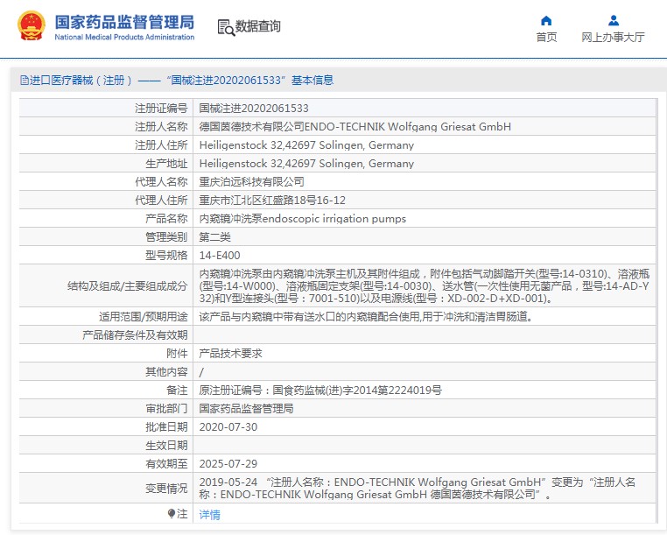Click the user icon above 网上办事大厅
This screenshot has width=667, height=535.
click(x=613, y=20)
